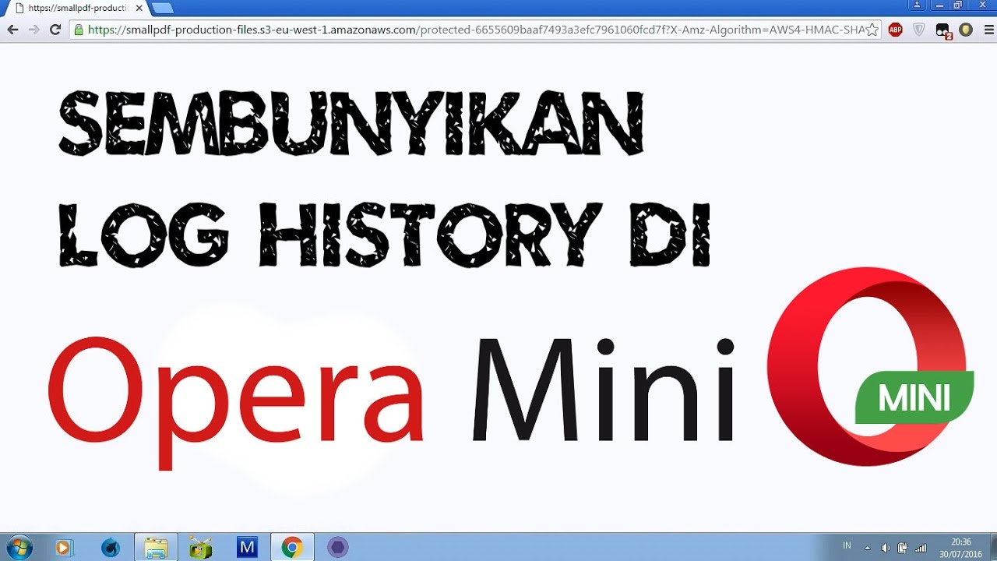The width and height of the screenshot is (997, 561).
Task: Click the green secure padlock icon
Action: pyautogui.click(x=79, y=30)
